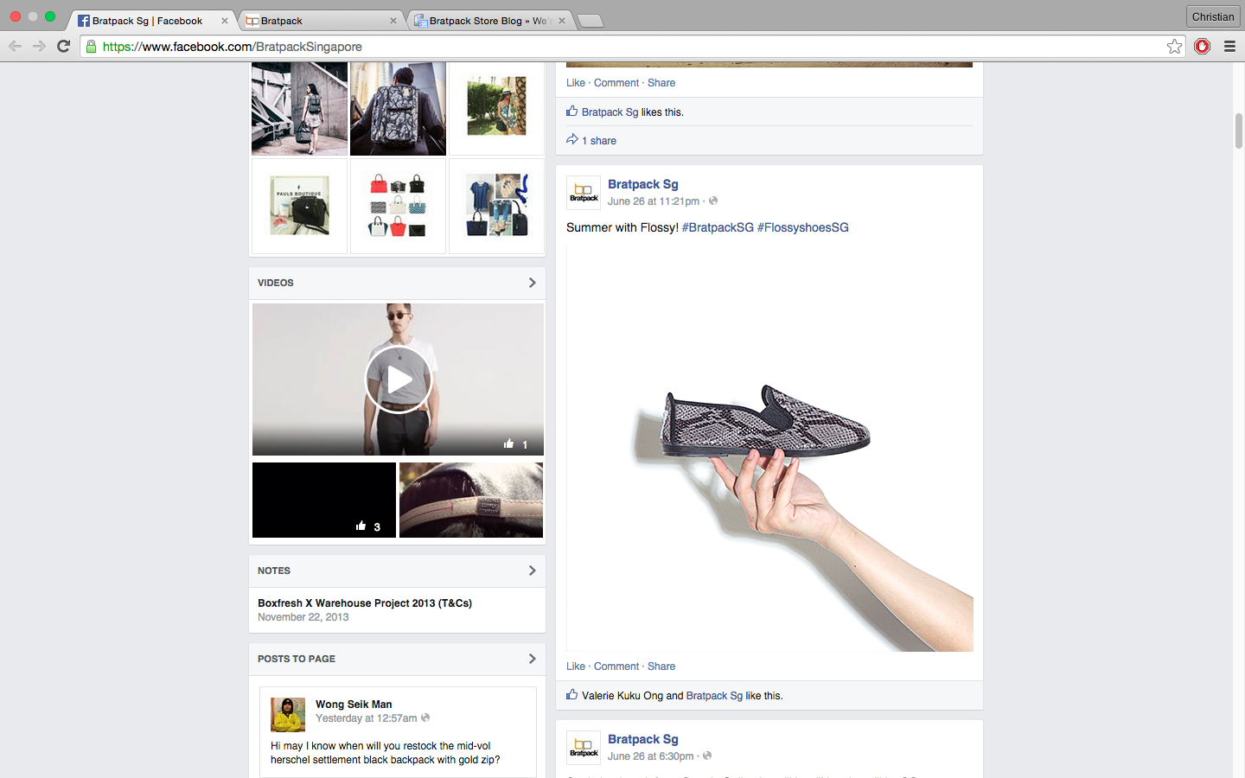Open the 'June 26 at 11:21pm' timestamp
The image size is (1245, 778).
[654, 201]
